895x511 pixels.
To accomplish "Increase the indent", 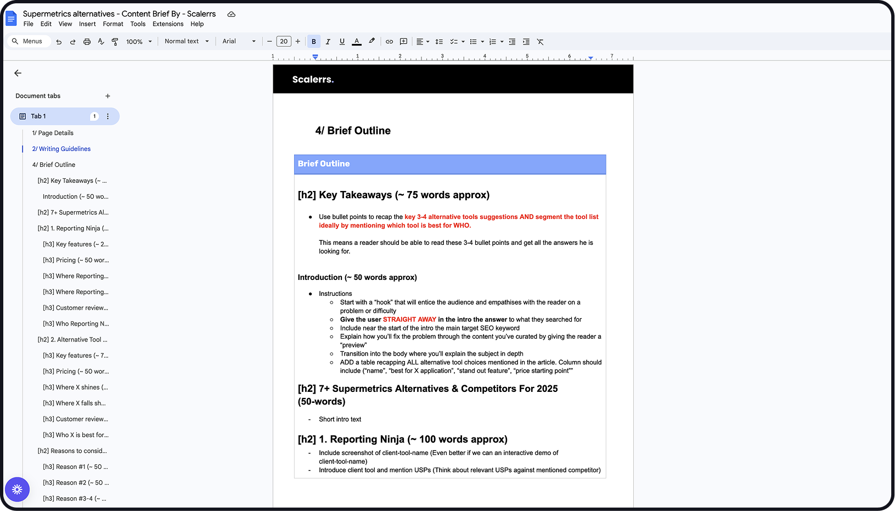I will (x=526, y=42).
